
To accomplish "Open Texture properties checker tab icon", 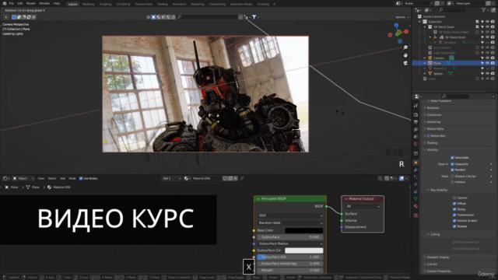I will click(416, 215).
